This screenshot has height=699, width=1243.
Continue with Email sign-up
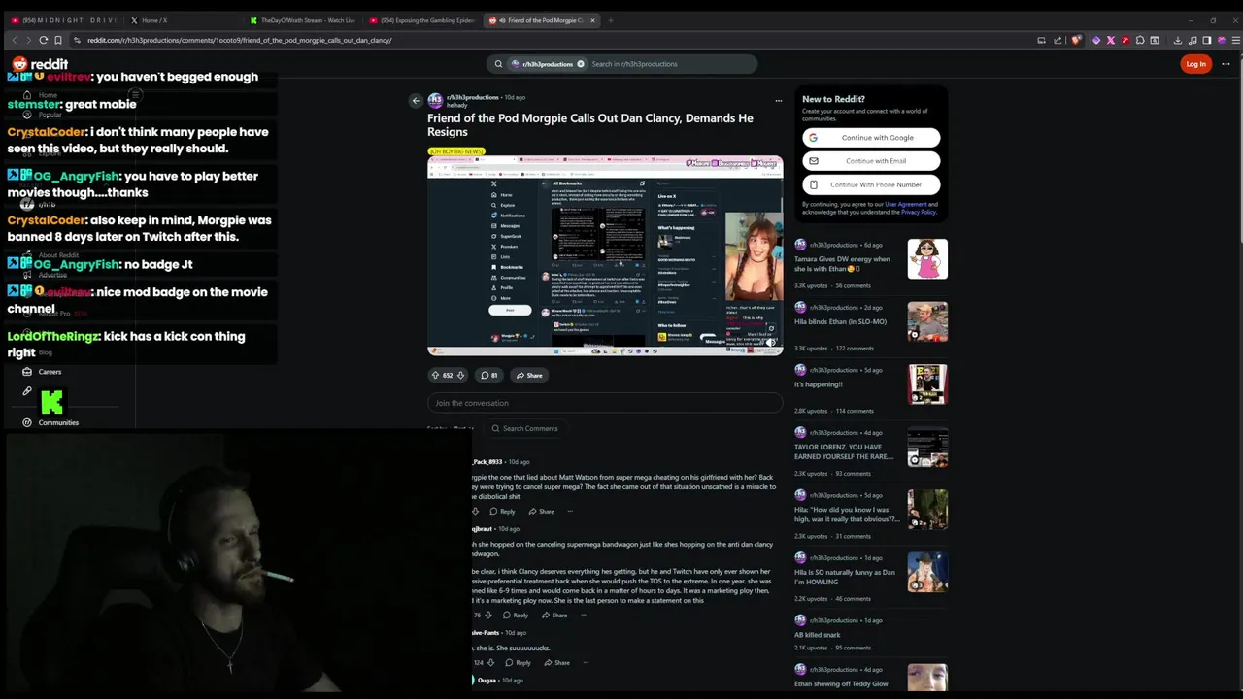click(x=871, y=161)
